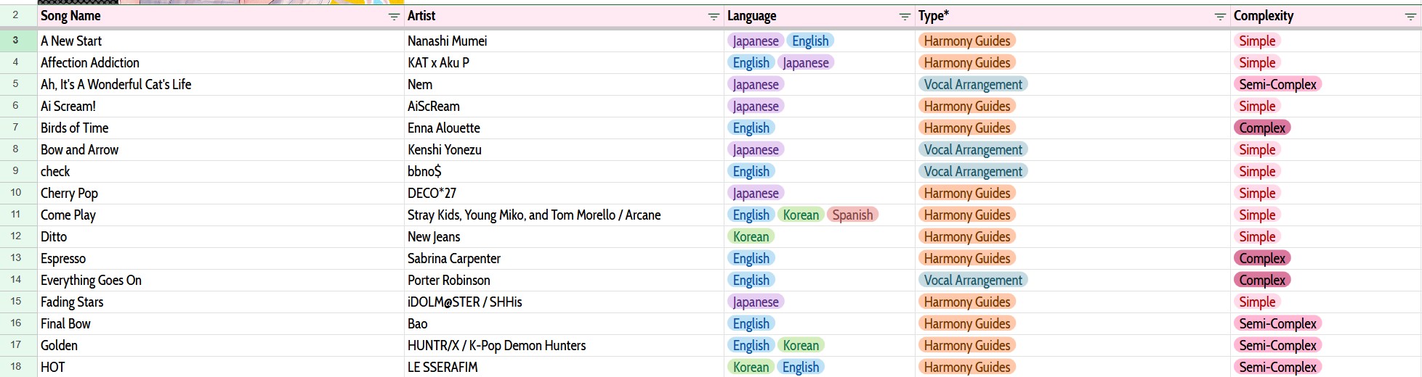Select the Language header cell
The height and width of the screenshot is (377, 1422).
click(820, 16)
